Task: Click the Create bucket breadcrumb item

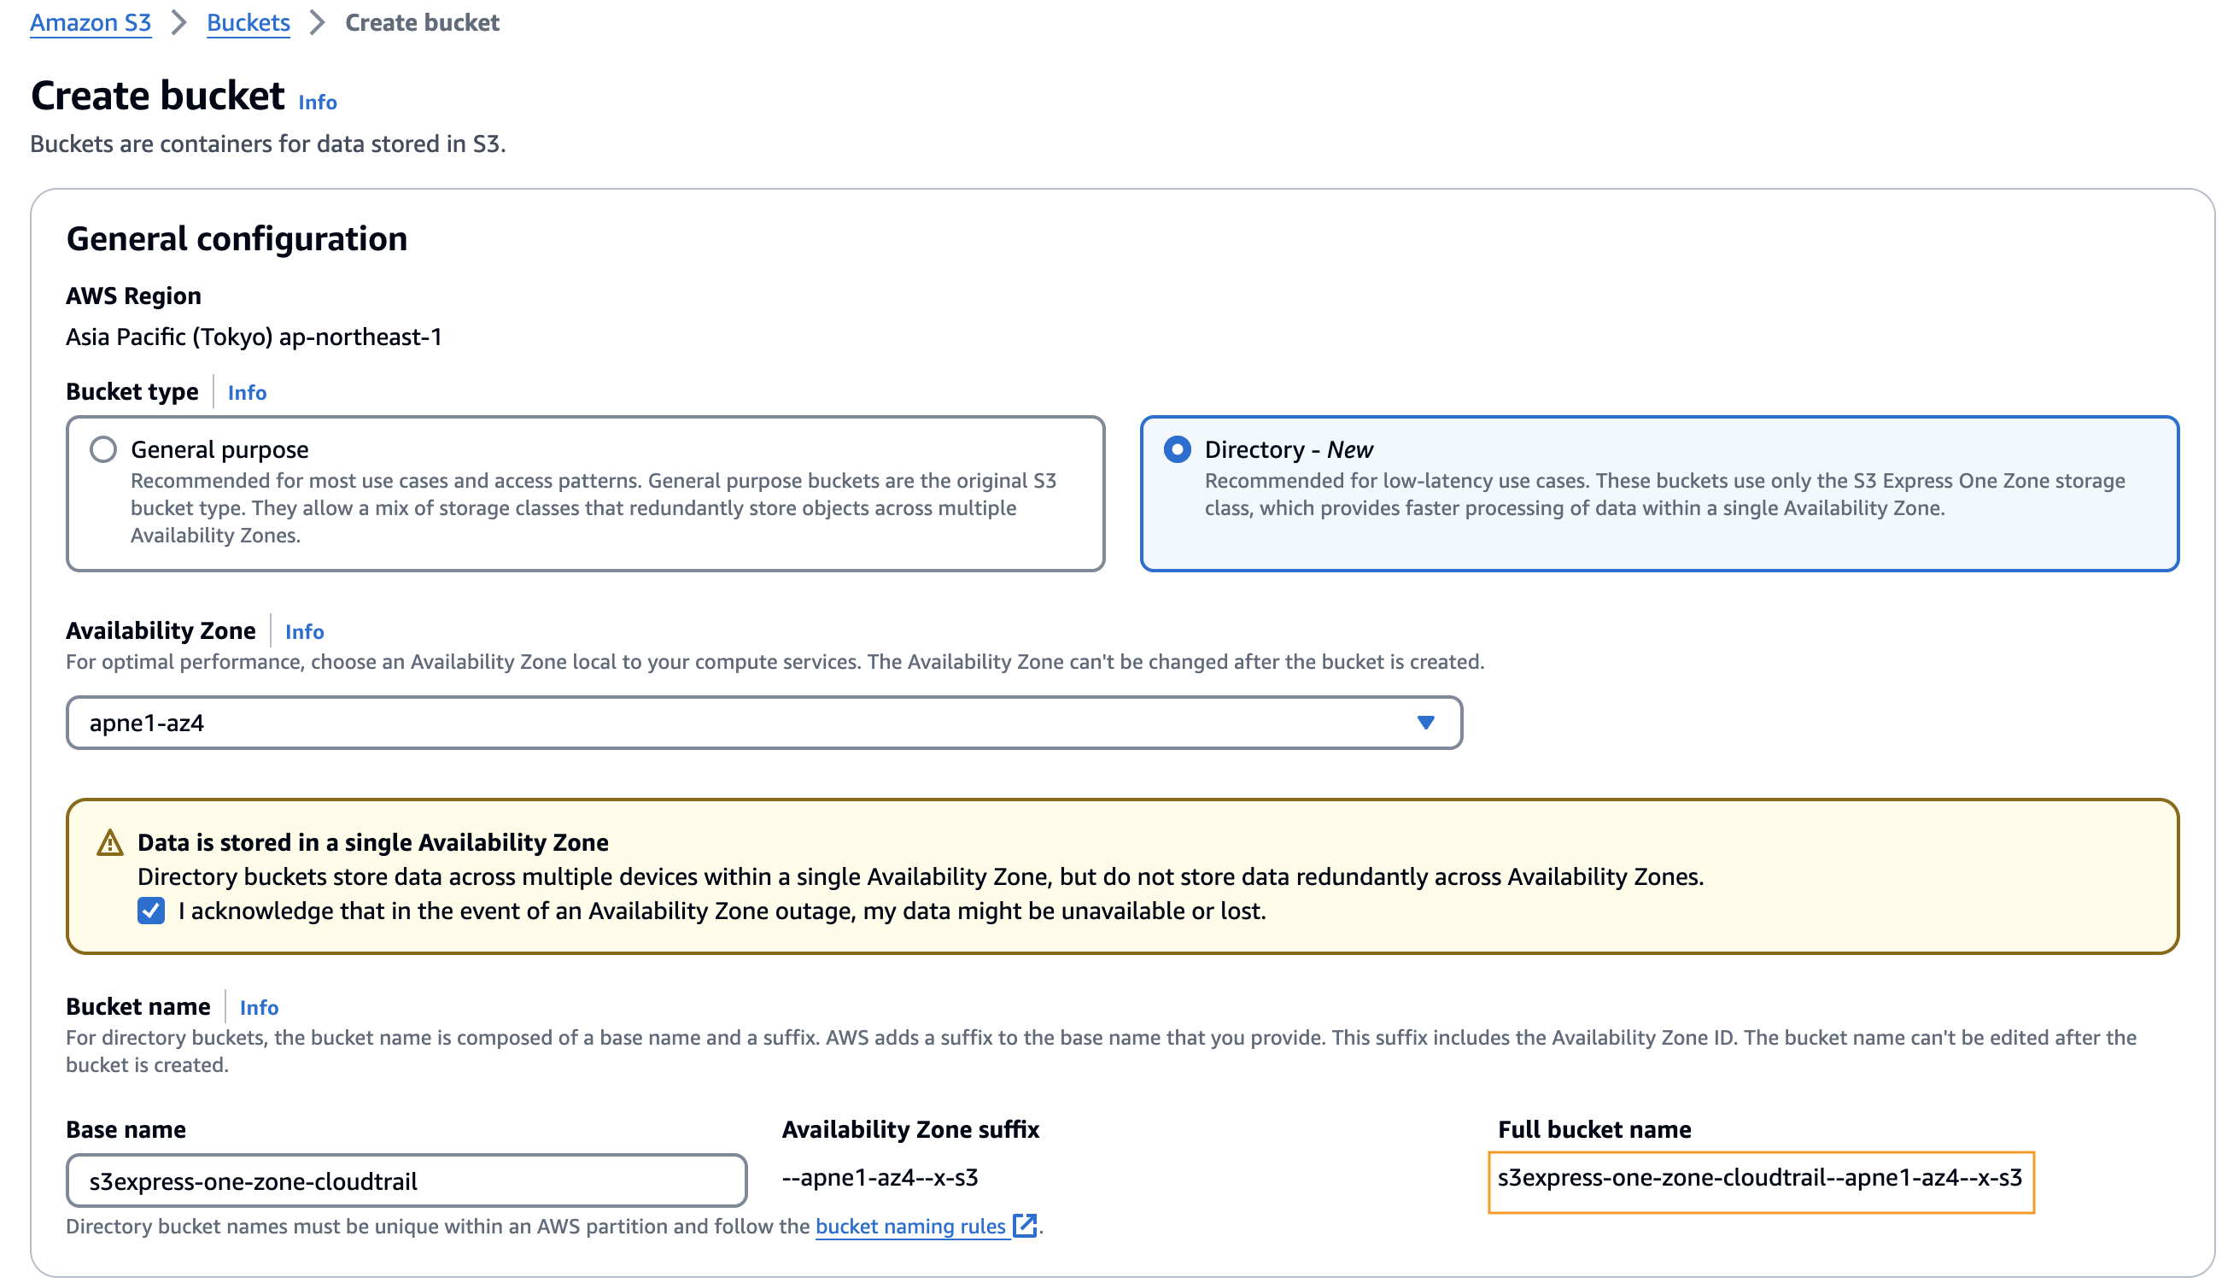Action: [422, 23]
